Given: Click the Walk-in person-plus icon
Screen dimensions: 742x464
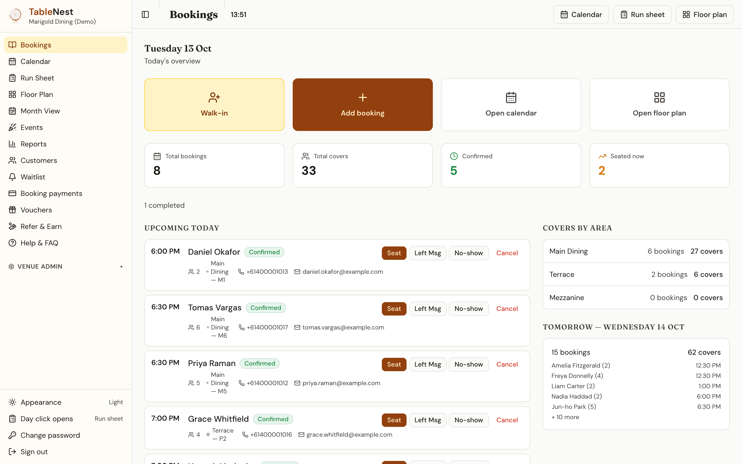Looking at the screenshot, I should click(214, 98).
